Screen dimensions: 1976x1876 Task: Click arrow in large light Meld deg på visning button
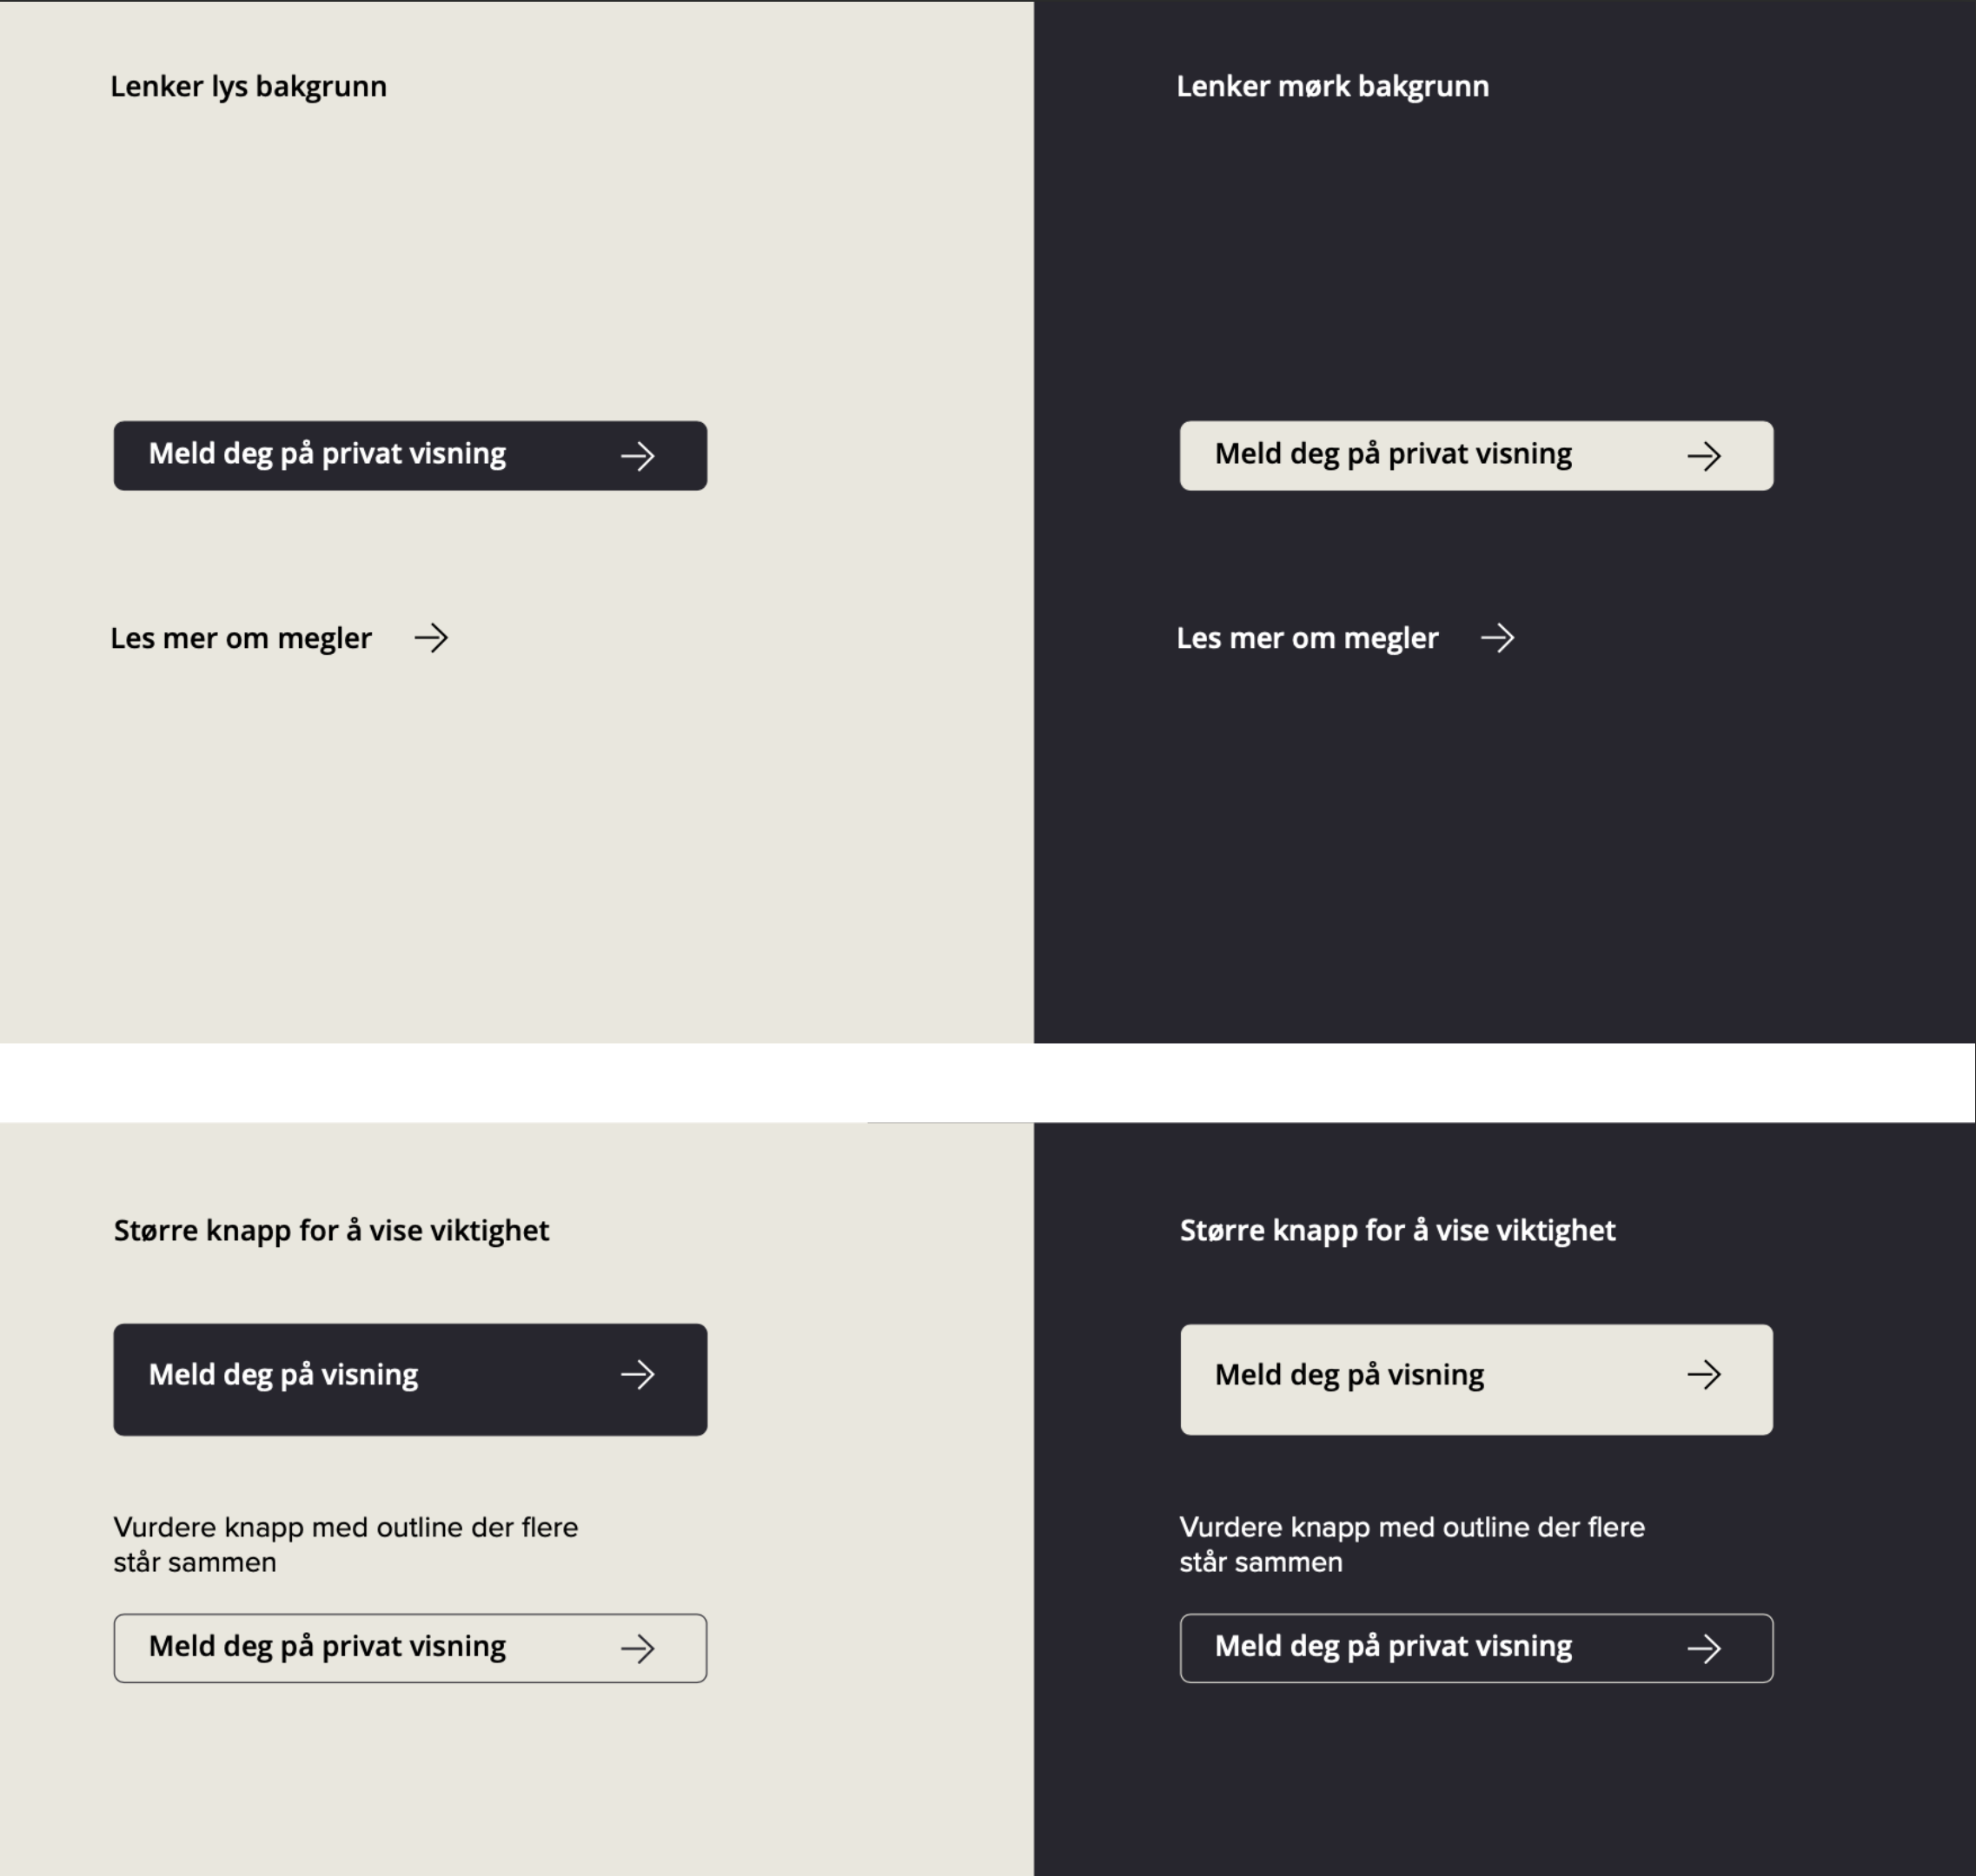pyautogui.click(x=1704, y=1375)
